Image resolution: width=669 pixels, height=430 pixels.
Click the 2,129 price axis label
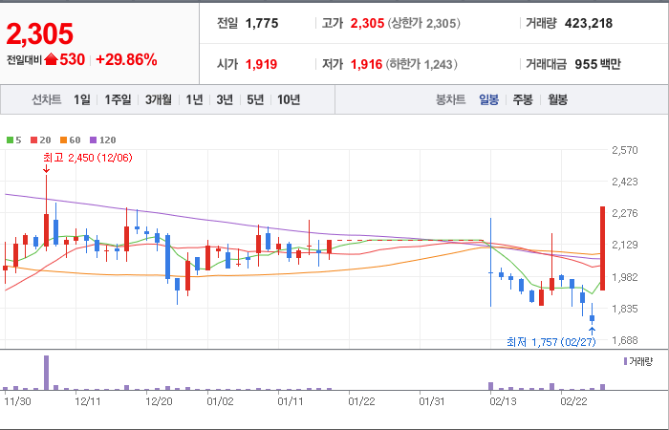tap(625, 245)
